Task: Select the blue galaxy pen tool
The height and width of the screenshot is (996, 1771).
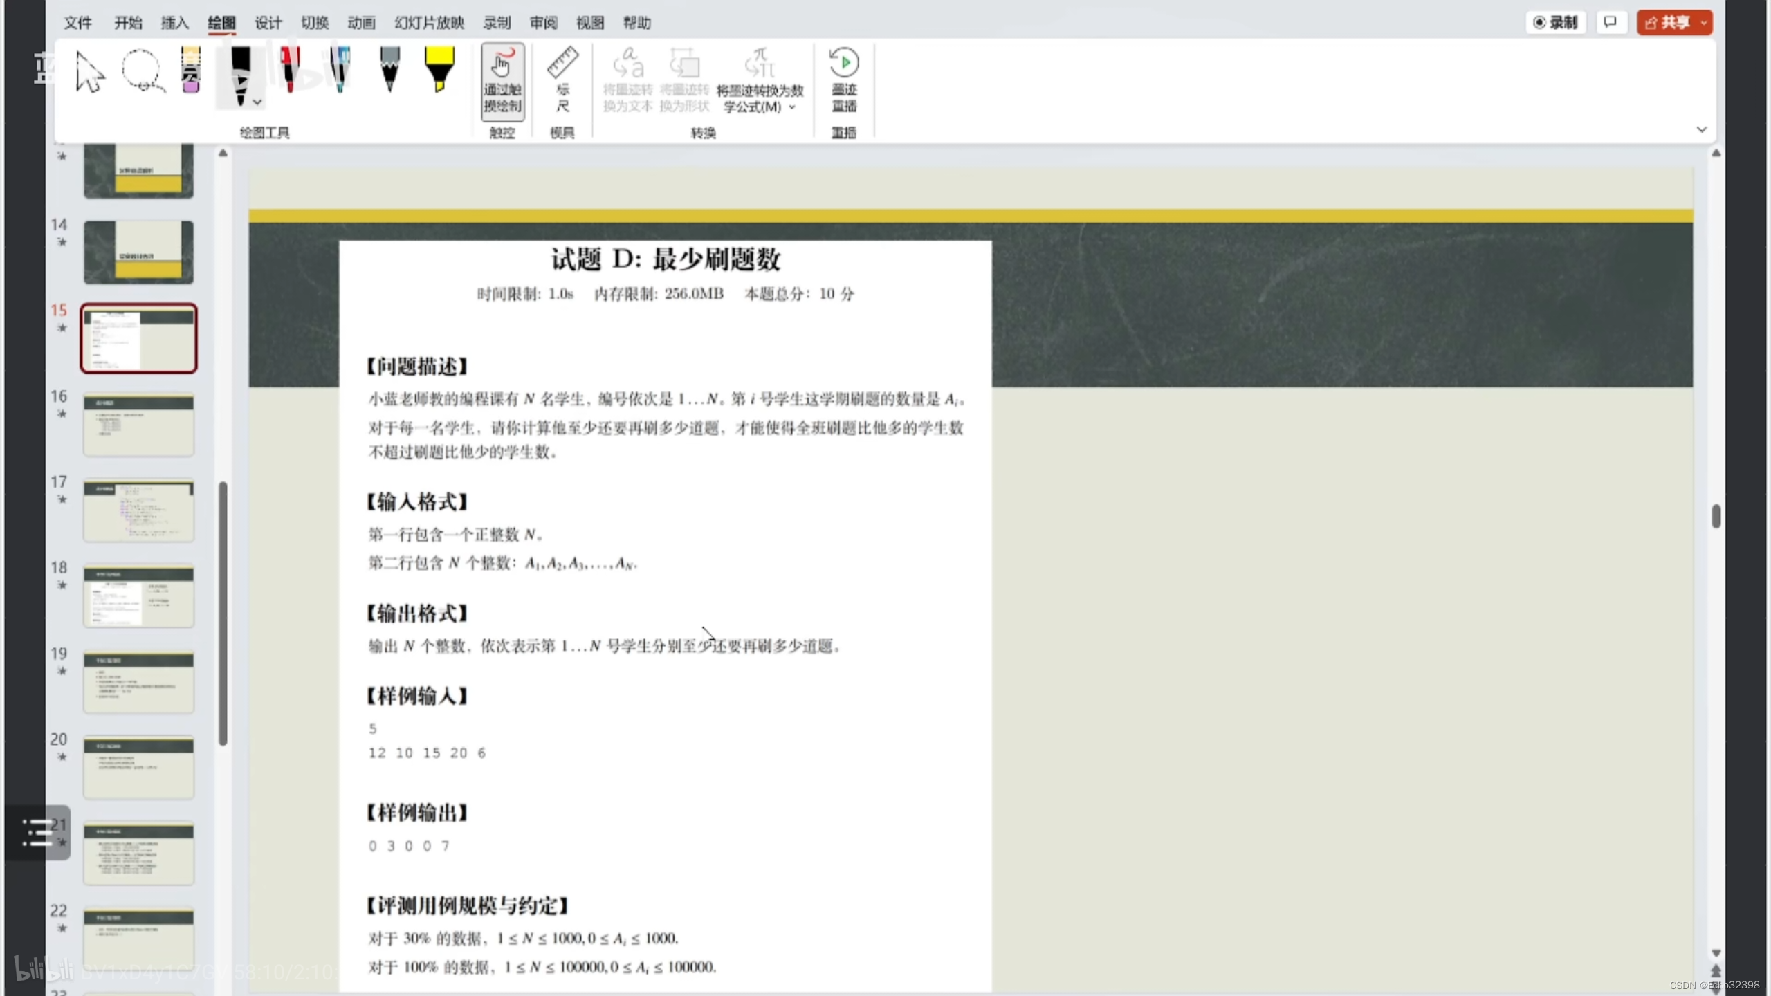Action: click(x=340, y=69)
